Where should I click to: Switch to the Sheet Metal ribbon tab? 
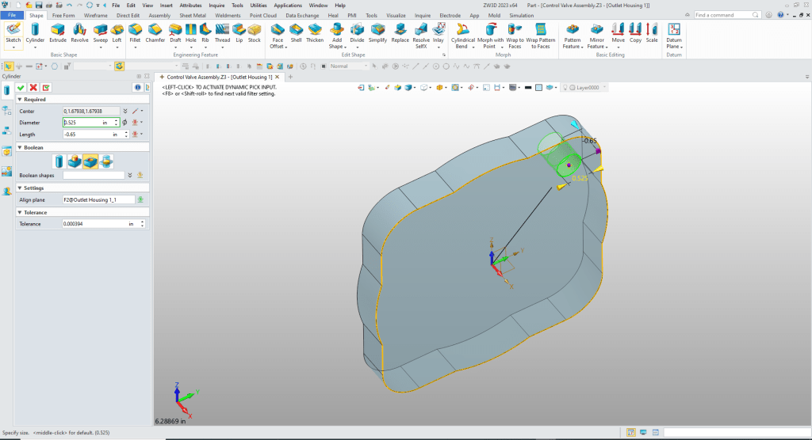coord(191,15)
